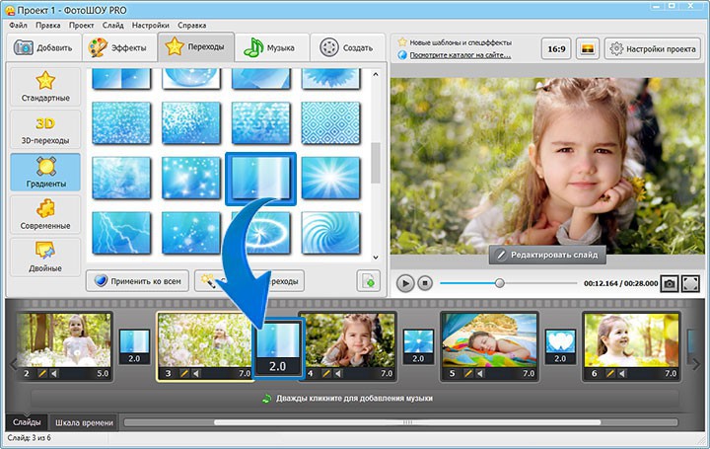Edit slide 2 with its pencil icon
Viewport: 710px width, 449px height.
click(42, 373)
